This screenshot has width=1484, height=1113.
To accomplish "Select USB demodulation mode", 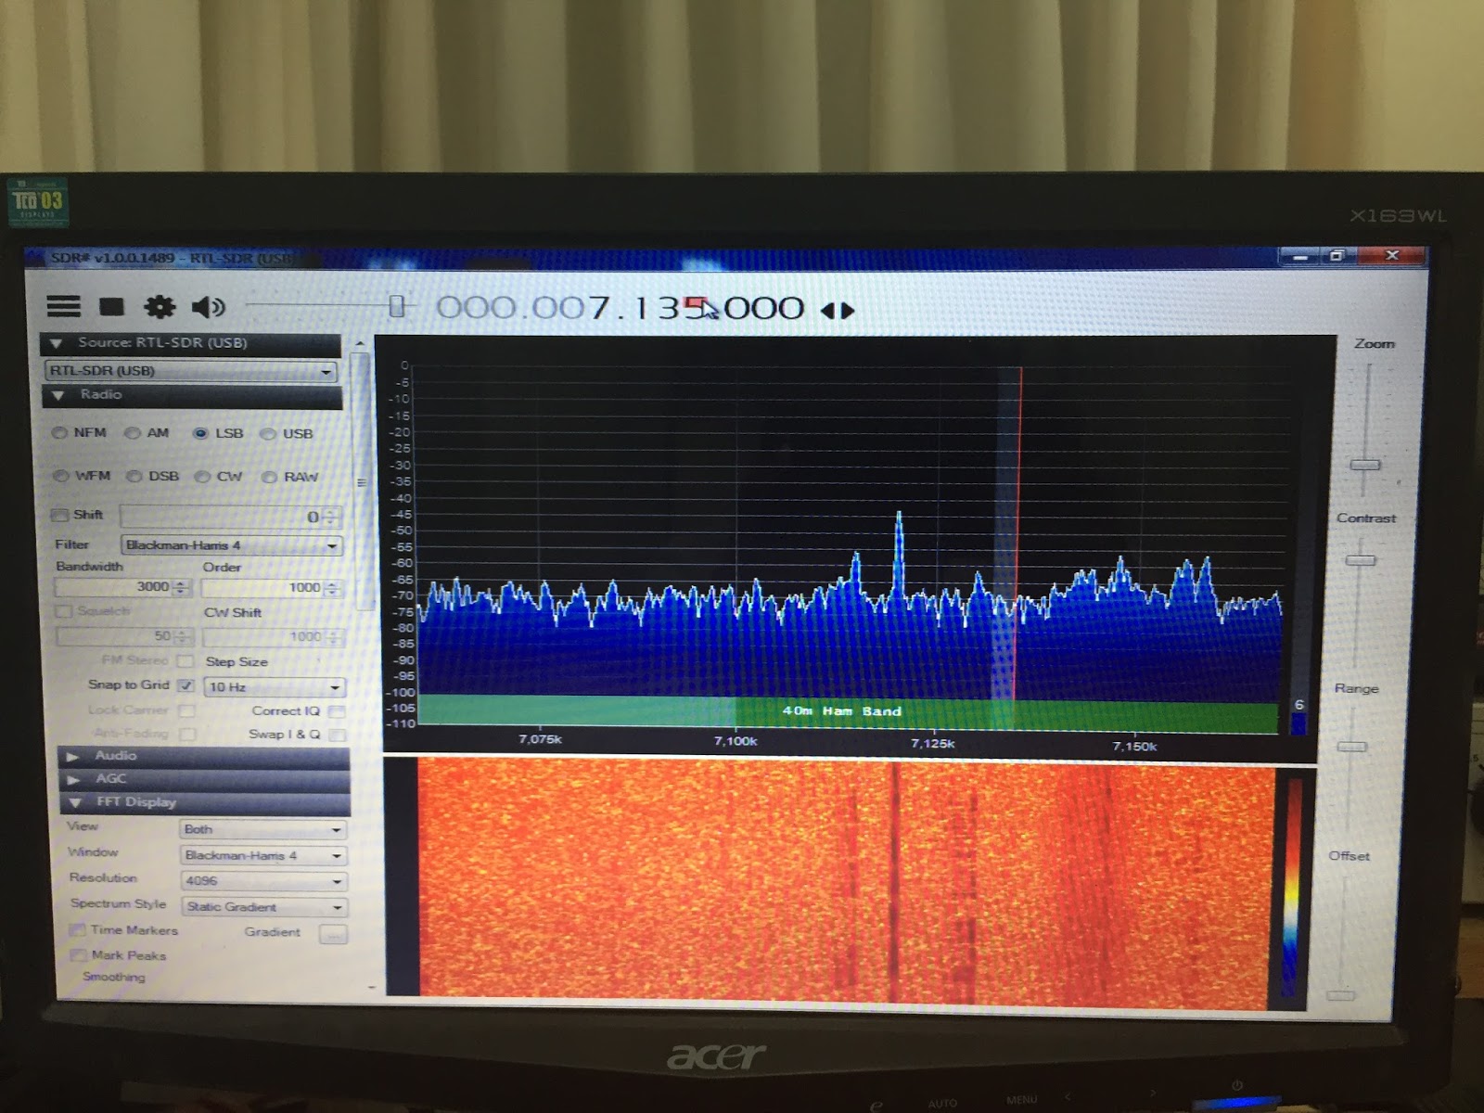I will tap(268, 433).
